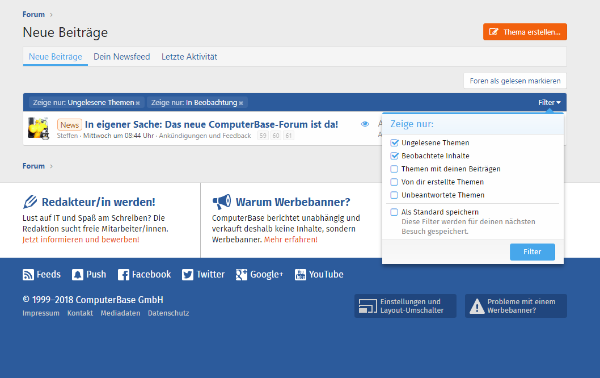Open Ankündigungen und Feedback forum link
Screen dimensions: 600x378
tap(205, 136)
